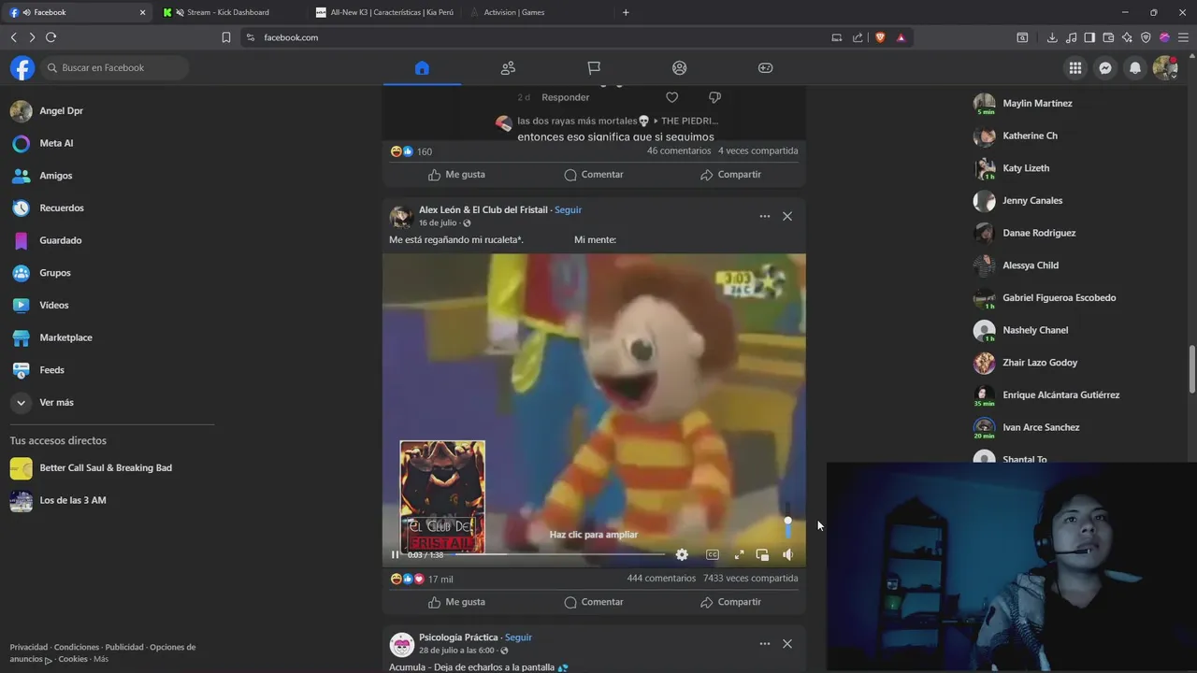Open Meta AI in sidebar
Image resolution: width=1197 pixels, height=673 pixels.
(x=110, y=143)
